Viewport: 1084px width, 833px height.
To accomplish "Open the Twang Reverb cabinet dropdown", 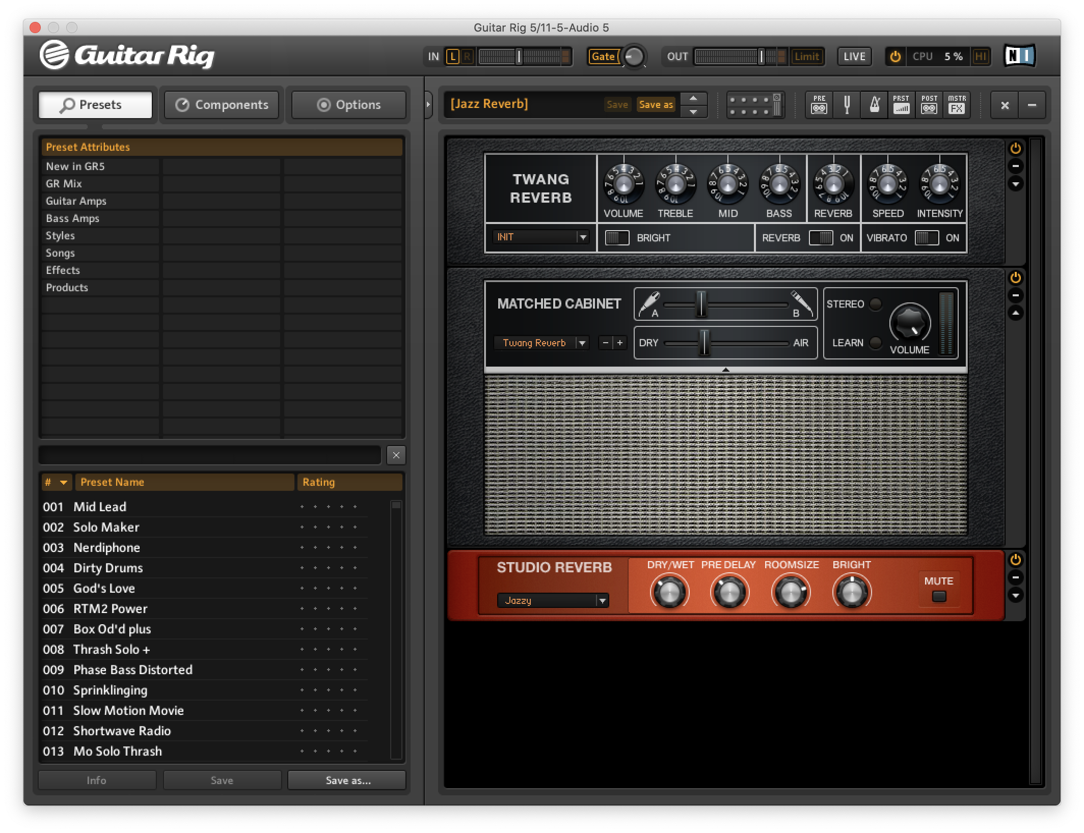I will (541, 343).
